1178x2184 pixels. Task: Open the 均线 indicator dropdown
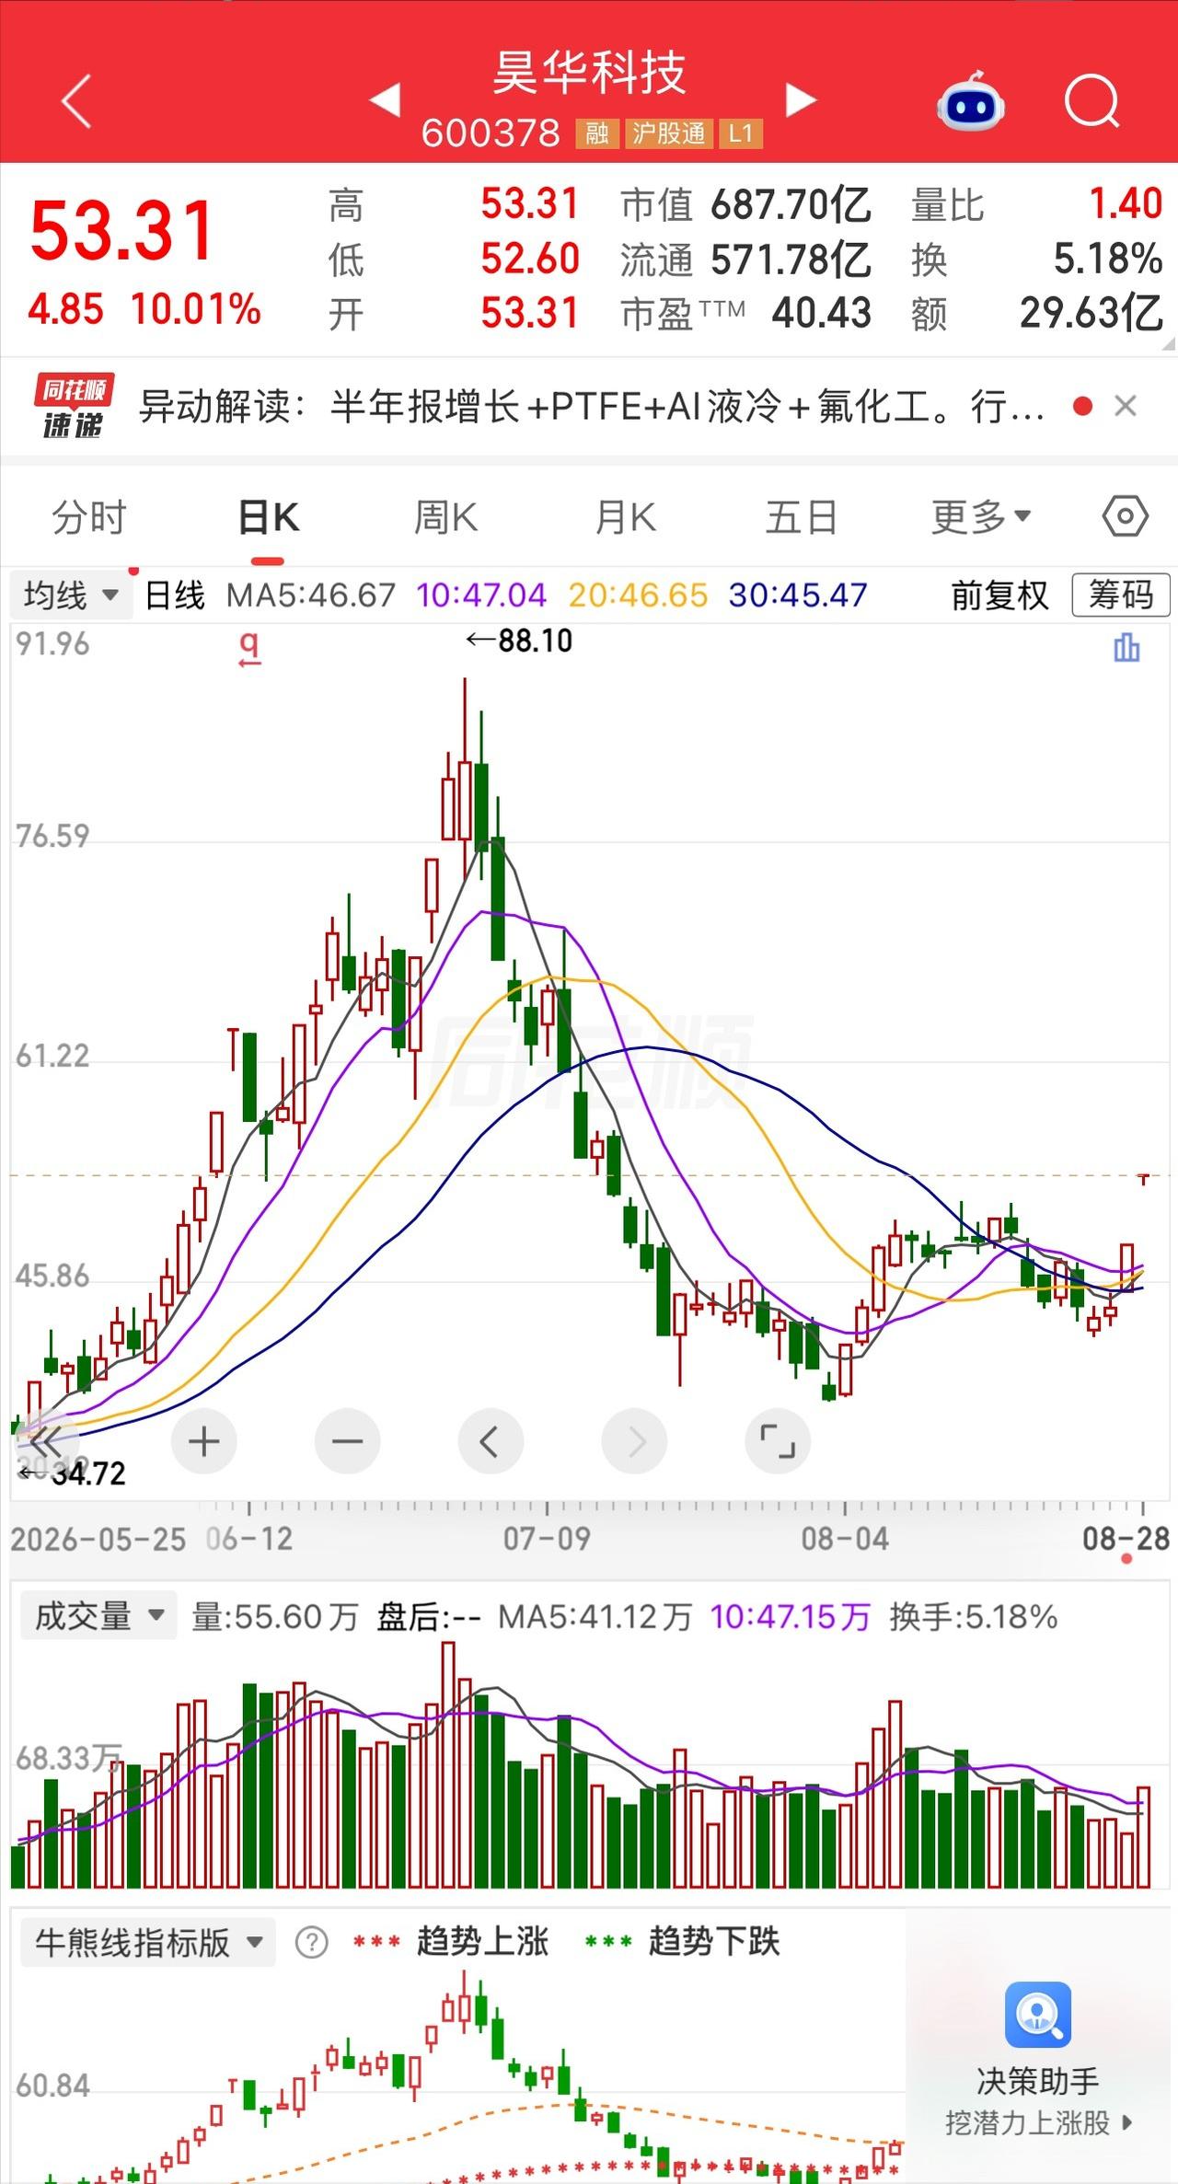click(x=70, y=595)
